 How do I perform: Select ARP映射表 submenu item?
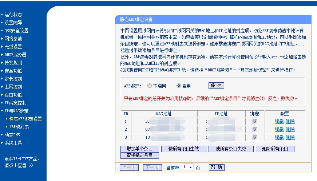[x=19, y=127]
